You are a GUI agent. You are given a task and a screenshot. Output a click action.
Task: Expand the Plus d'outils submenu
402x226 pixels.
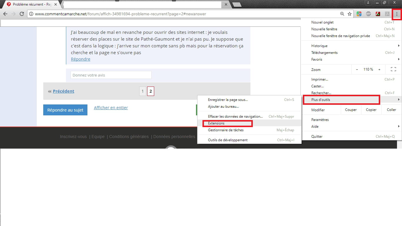coord(351,100)
